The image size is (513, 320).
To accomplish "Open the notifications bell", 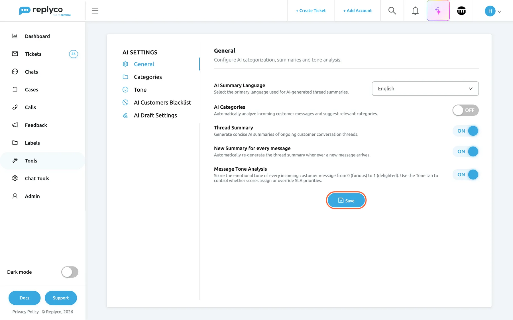I will tap(415, 11).
